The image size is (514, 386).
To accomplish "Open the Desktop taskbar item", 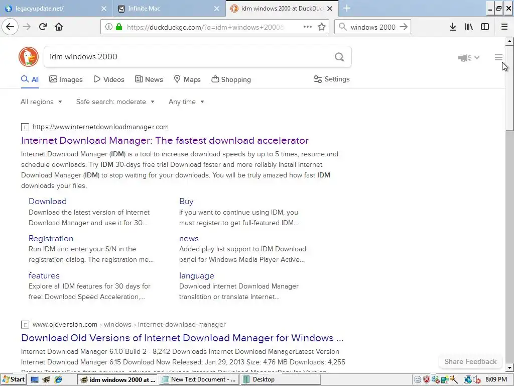I will pos(281,379).
